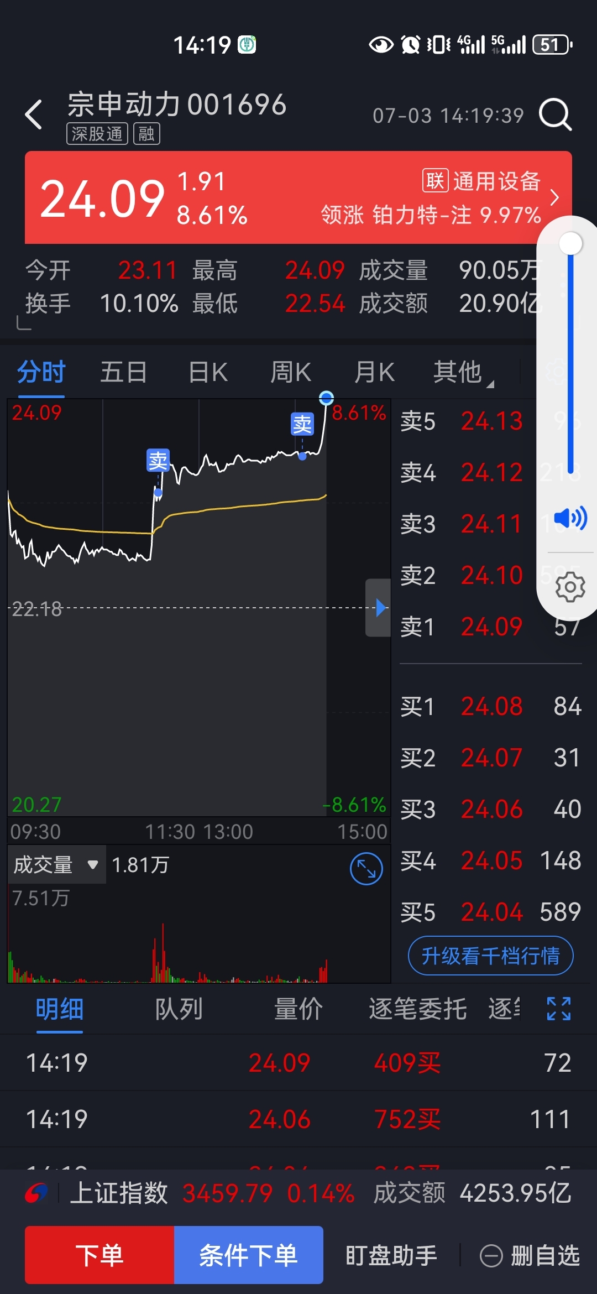
Task: Tap the 上证指数 logo icon
Action: tap(36, 1193)
